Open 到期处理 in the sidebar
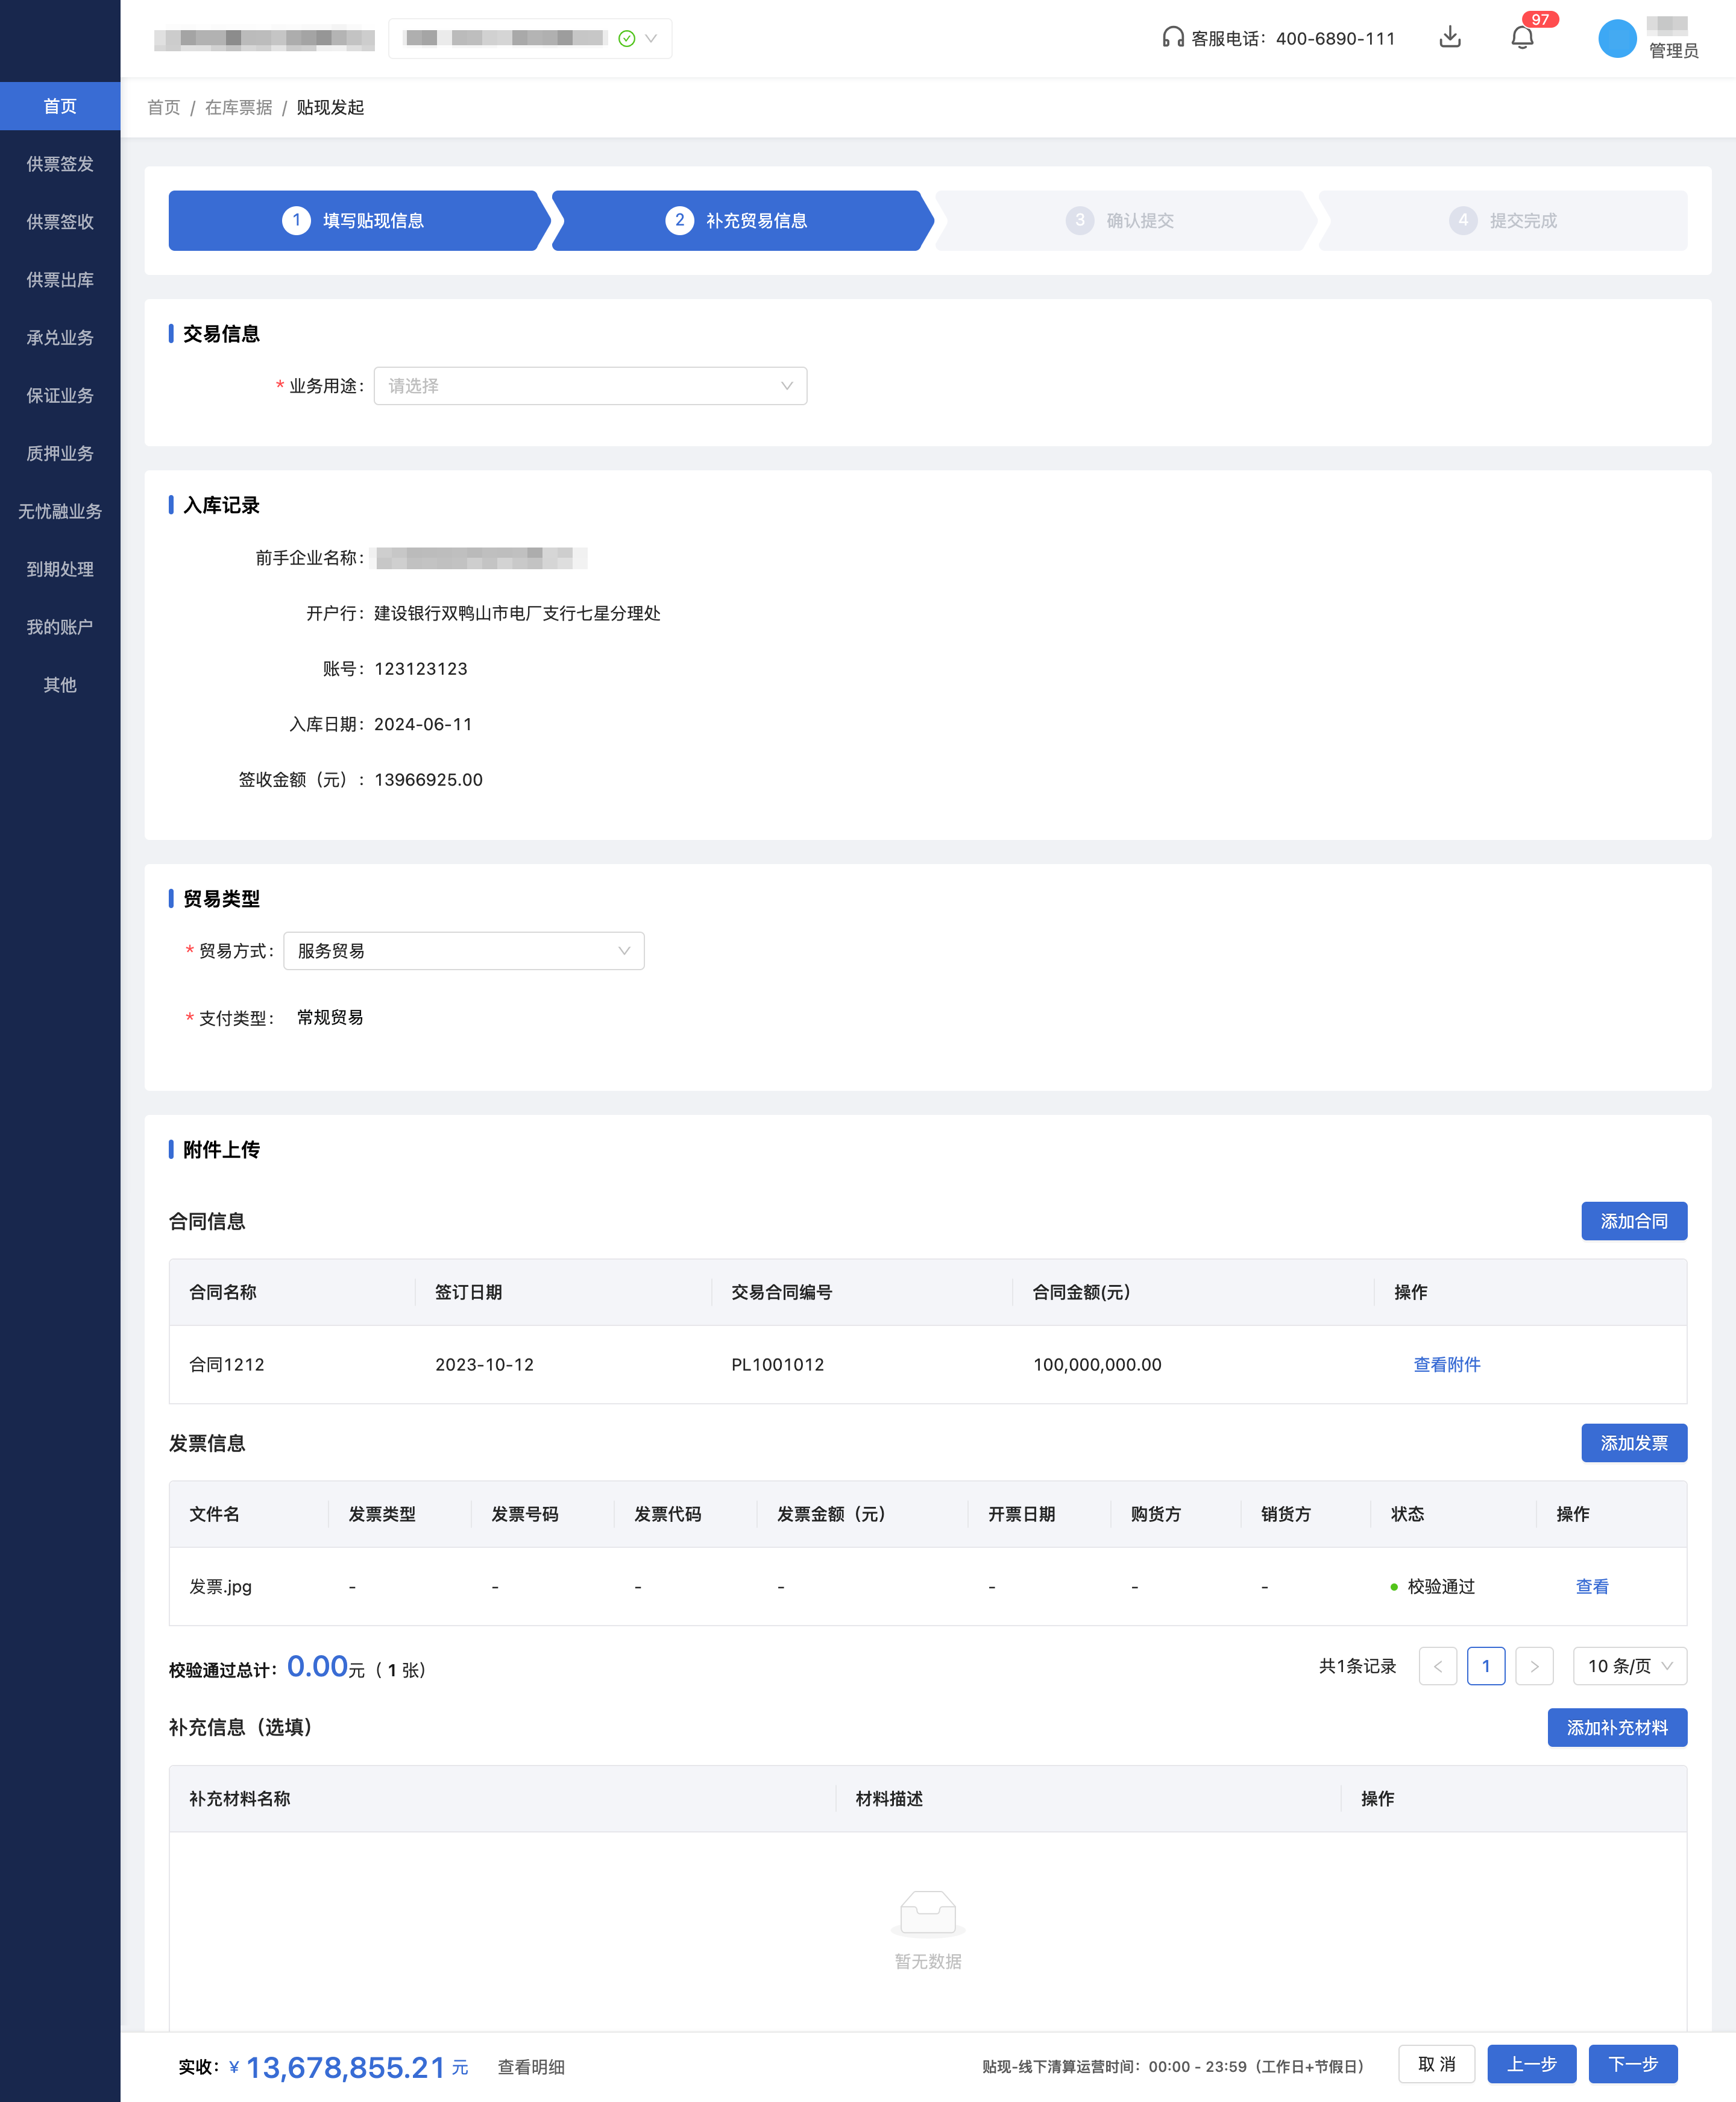 tap(60, 569)
